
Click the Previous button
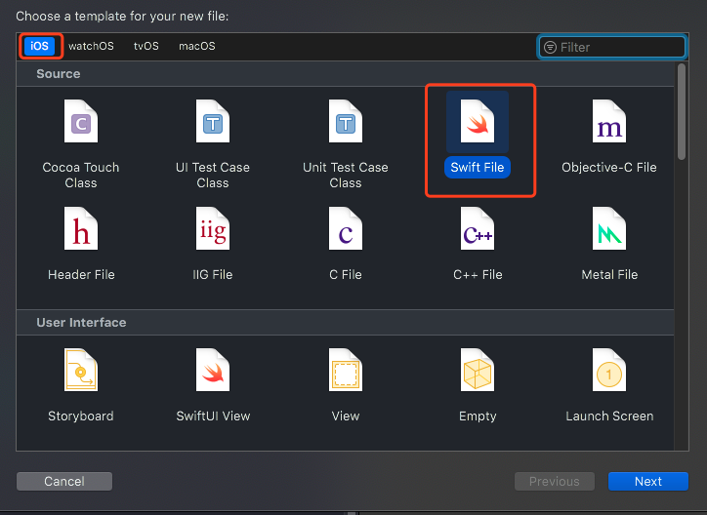[x=554, y=481]
